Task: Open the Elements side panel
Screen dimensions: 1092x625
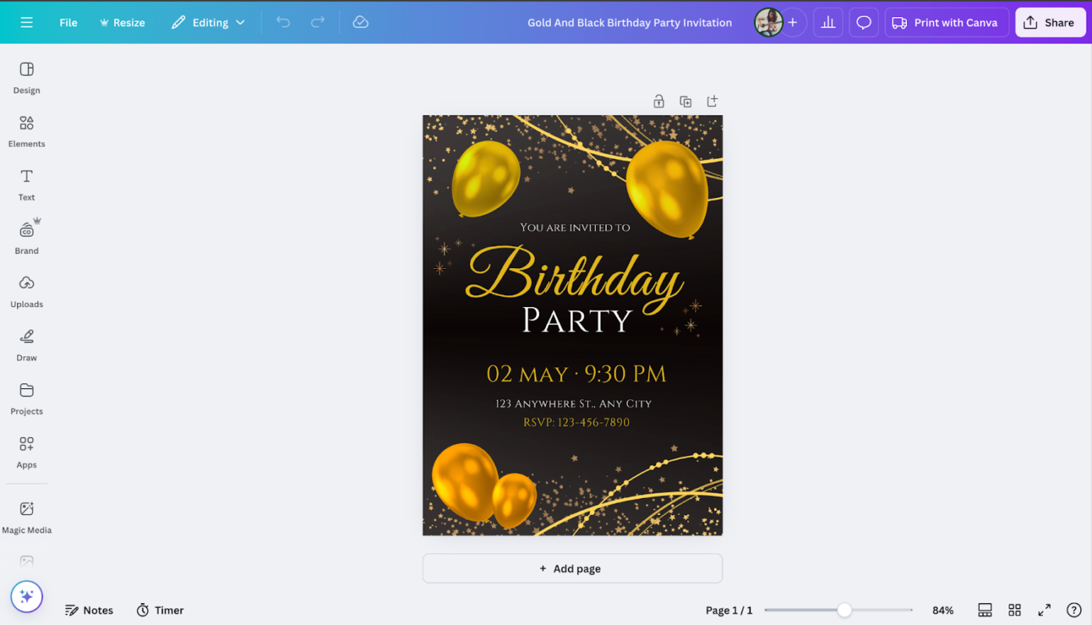Action: [x=27, y=132]
